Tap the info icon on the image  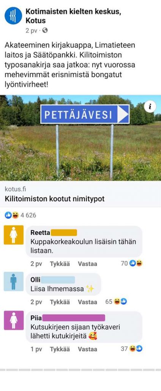(150, 107)
